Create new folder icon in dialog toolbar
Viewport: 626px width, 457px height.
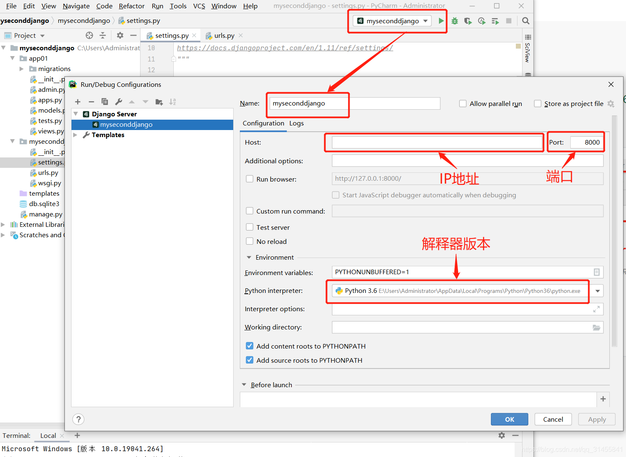tap(159, 102)
